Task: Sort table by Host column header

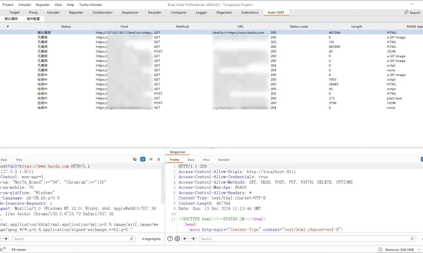Action: (124, 26)
